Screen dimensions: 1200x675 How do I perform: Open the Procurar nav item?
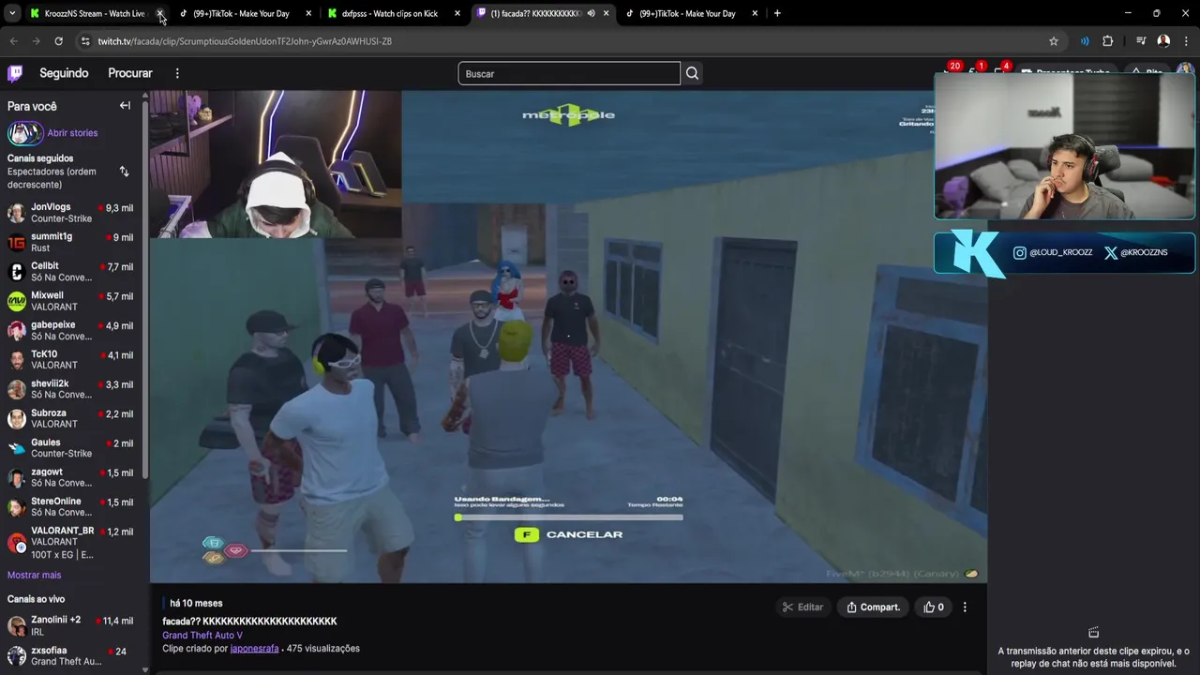(130, 73)
